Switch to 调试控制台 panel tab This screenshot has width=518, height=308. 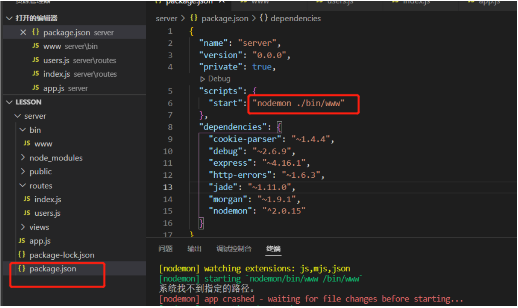click(x=234, y=249)
